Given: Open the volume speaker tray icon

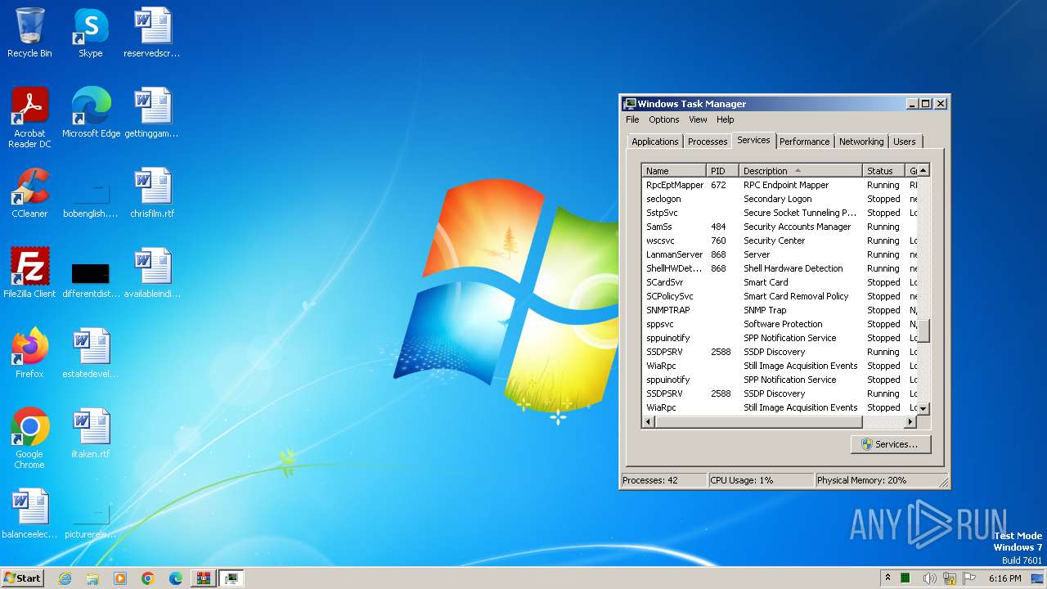Looking at the screenshot, I should pyautogui.click(x=929, y=578).
